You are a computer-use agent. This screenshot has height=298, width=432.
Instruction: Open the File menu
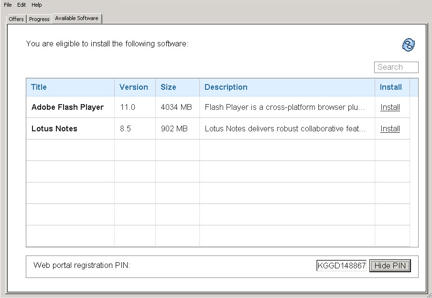tap(7, 5)
